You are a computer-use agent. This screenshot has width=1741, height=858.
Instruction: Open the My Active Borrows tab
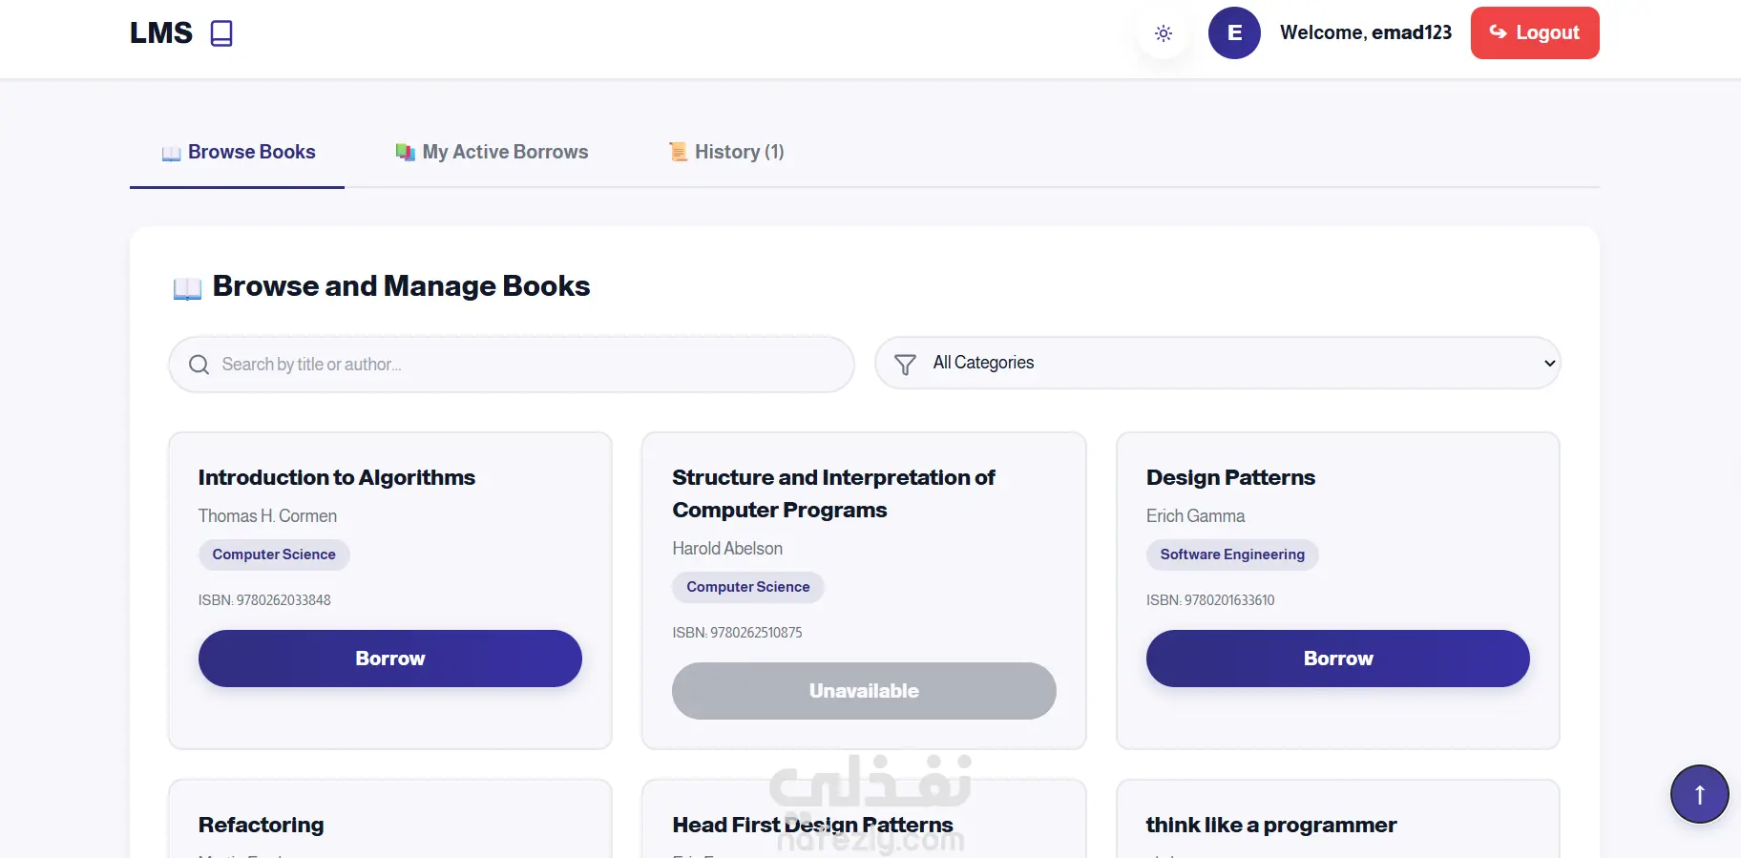492,152
